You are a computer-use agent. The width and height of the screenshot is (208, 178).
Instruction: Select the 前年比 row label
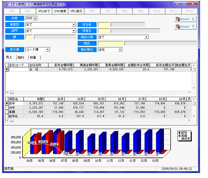coord(16,116)
